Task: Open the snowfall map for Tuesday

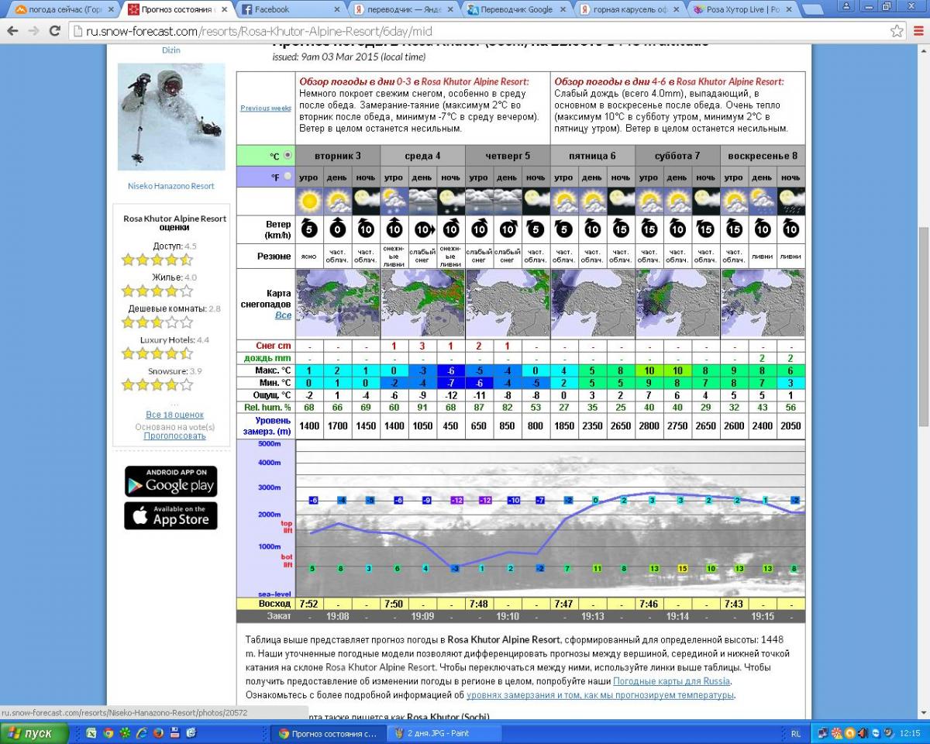Action: pyautogui.click(x=338, y=303)
